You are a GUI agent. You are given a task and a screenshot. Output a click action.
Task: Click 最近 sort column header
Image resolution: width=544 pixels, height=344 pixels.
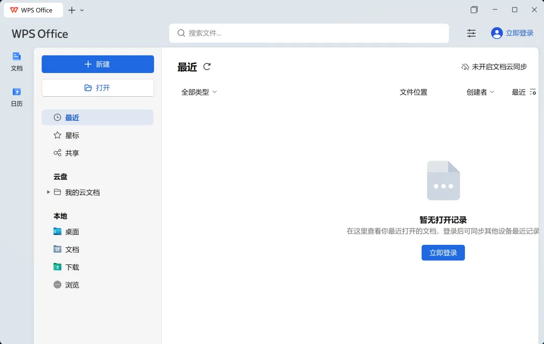(519, 92)
